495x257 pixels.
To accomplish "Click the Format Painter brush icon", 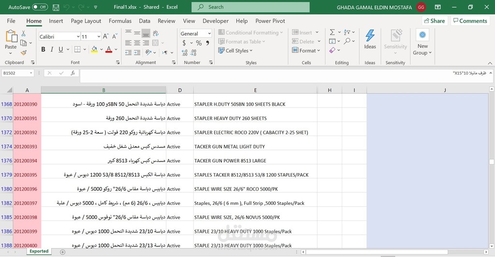I will point(24,53).
